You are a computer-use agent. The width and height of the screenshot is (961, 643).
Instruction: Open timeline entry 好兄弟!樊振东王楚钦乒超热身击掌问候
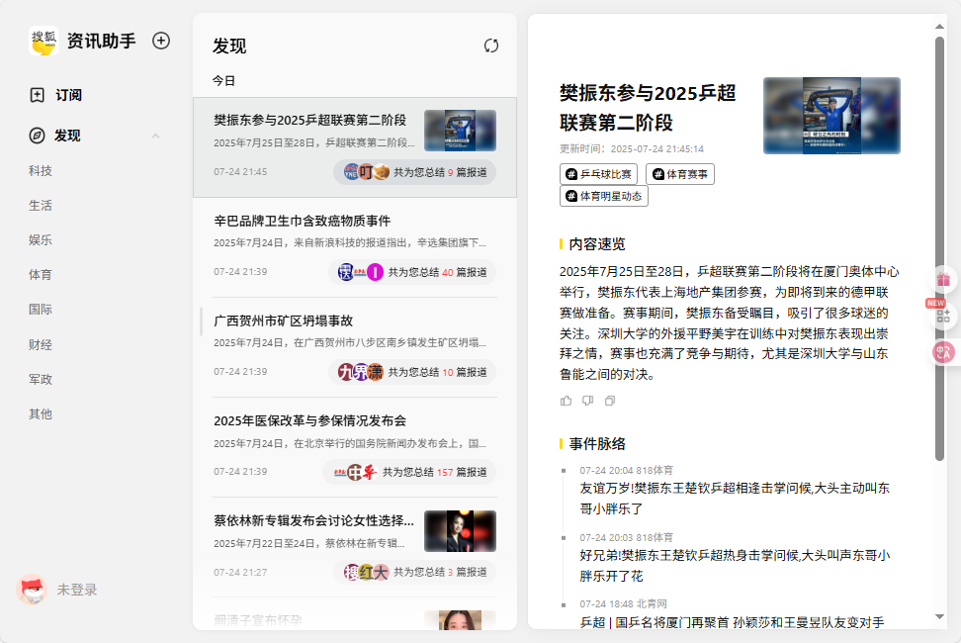click(735, 566)
